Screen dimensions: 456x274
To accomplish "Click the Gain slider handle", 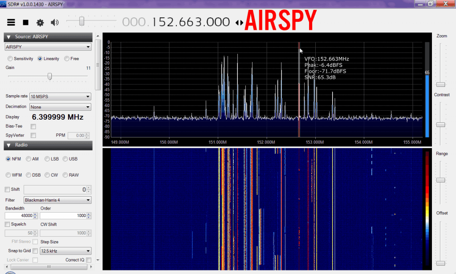I will [x=50, y=77].
